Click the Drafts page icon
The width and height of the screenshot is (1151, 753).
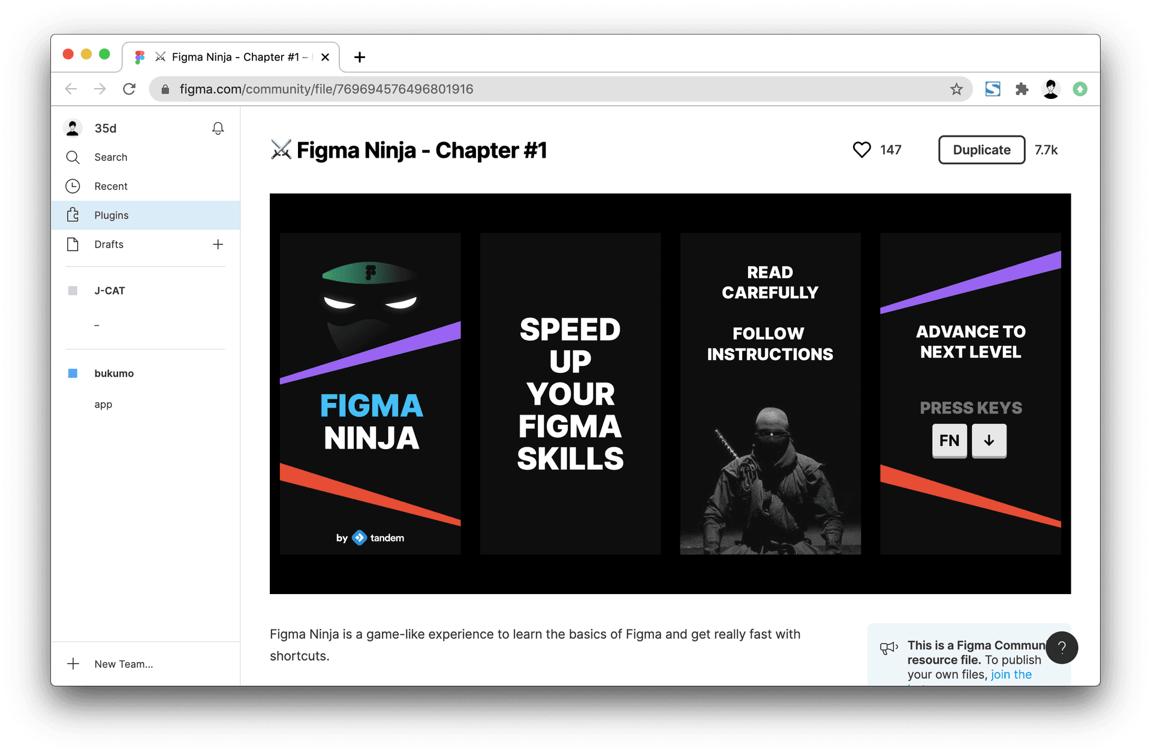73,244
